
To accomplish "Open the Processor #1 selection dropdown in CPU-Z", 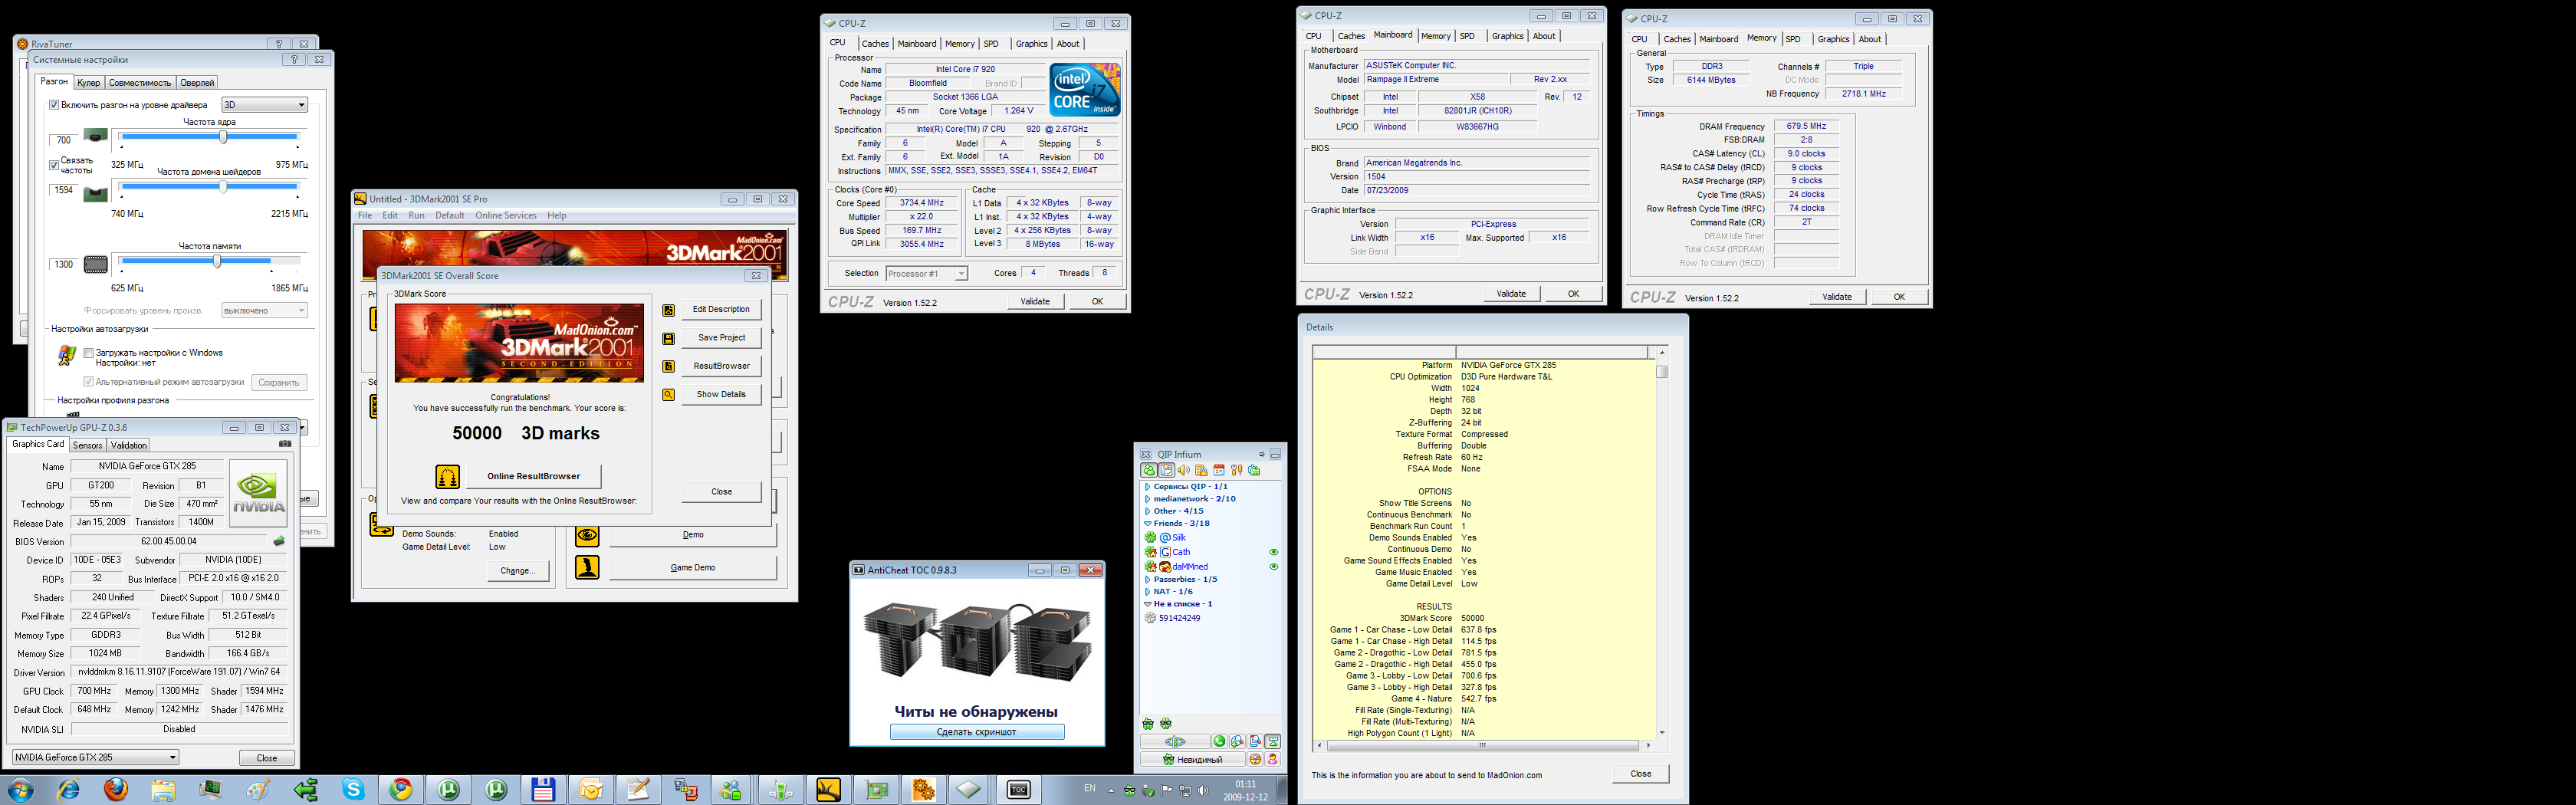I will click(927, 273).
